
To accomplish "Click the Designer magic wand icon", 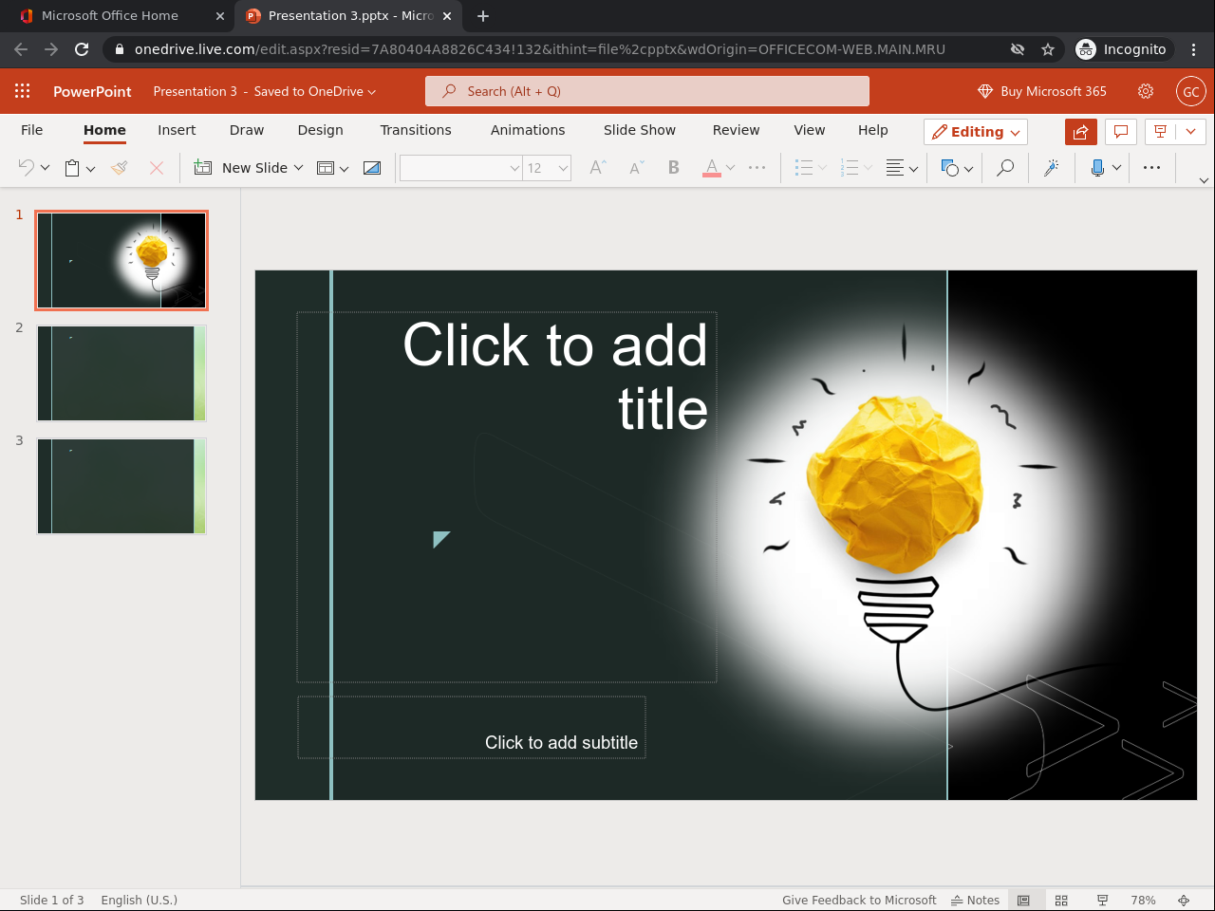I will click(x=1051, y=168).
